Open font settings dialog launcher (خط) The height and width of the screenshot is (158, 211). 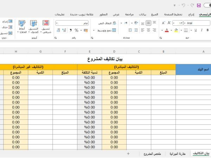(x=161, y=38)
